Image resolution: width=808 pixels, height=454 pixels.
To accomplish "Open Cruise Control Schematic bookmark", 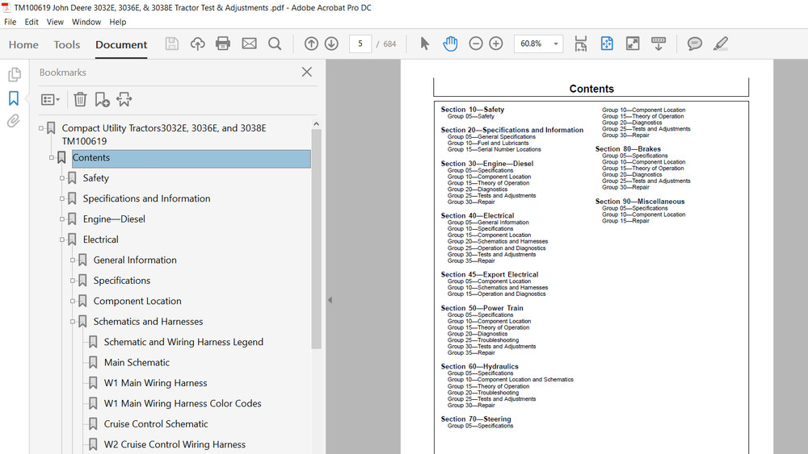I will click(156, 424).
